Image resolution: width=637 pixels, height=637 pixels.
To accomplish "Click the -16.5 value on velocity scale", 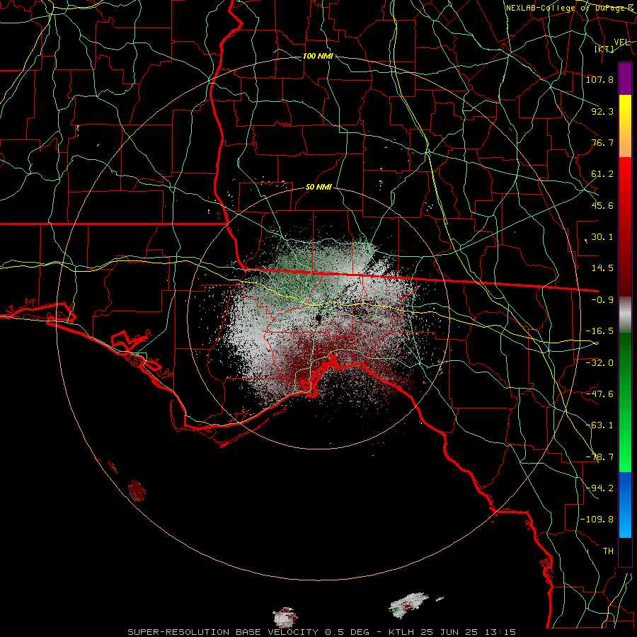I will click(599, 331).
